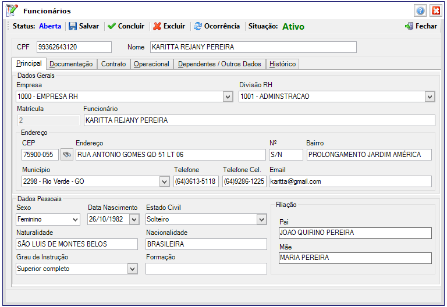Click the green Concluir checkmark icon

point(112,26)
